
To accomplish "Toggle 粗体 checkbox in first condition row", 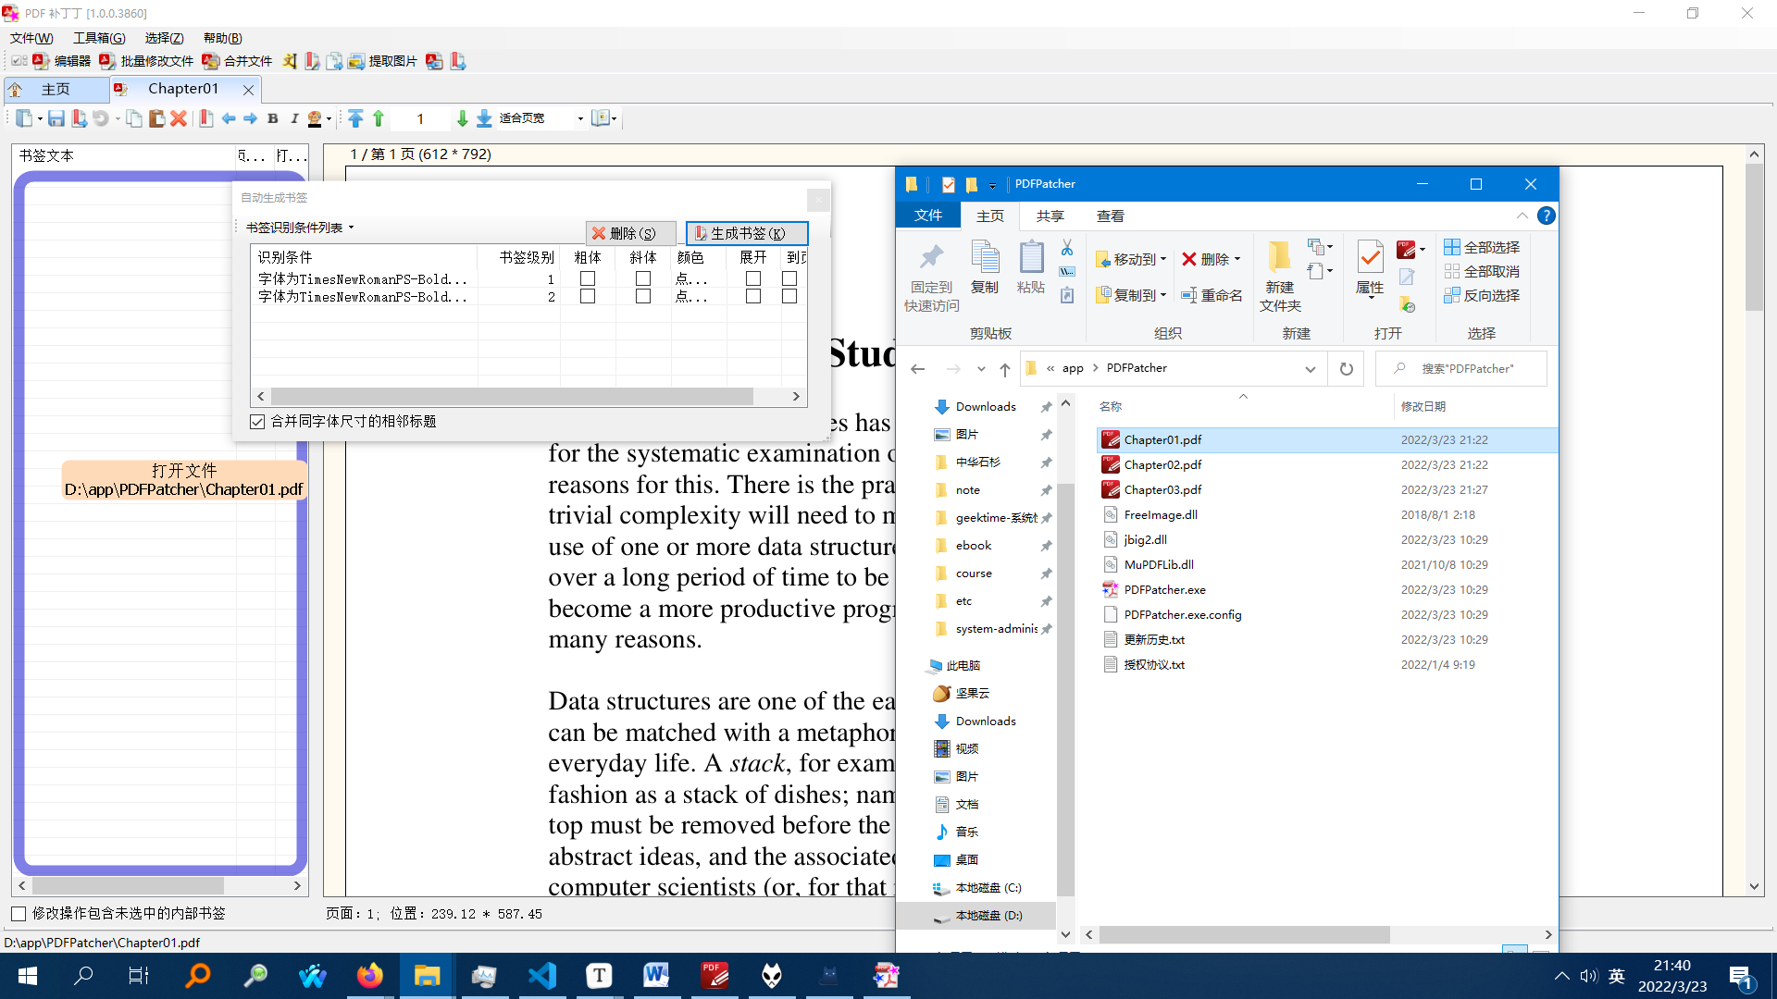I will [587, 278].
